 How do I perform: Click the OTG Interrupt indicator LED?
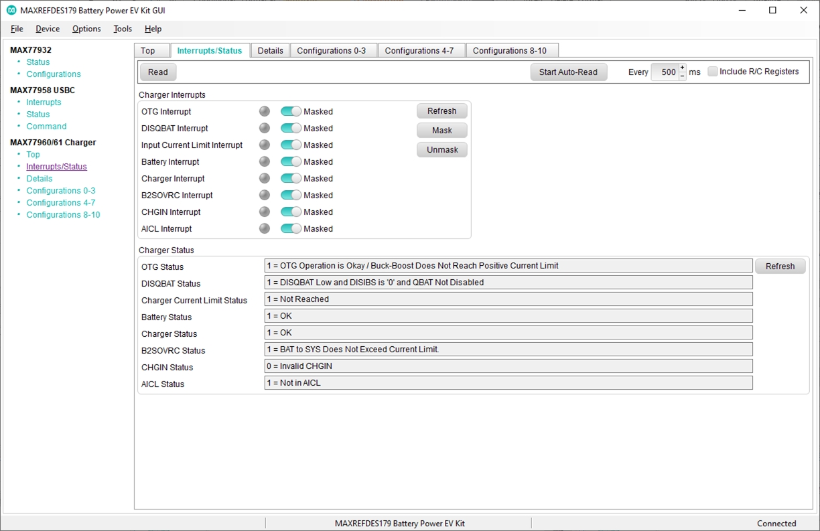pos(265,111)
